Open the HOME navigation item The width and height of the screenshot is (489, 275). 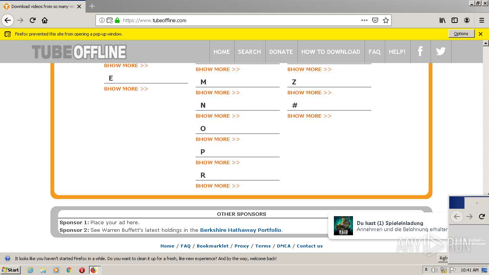click(x=222, y=52)
